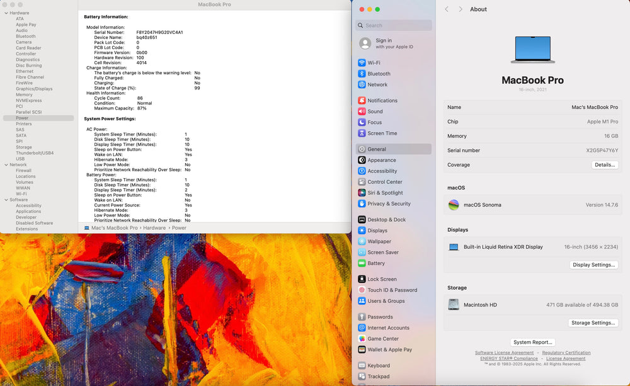Go back with the left chevron in About
This screenshot has height=386, width=630.
(x=447, y=9)
